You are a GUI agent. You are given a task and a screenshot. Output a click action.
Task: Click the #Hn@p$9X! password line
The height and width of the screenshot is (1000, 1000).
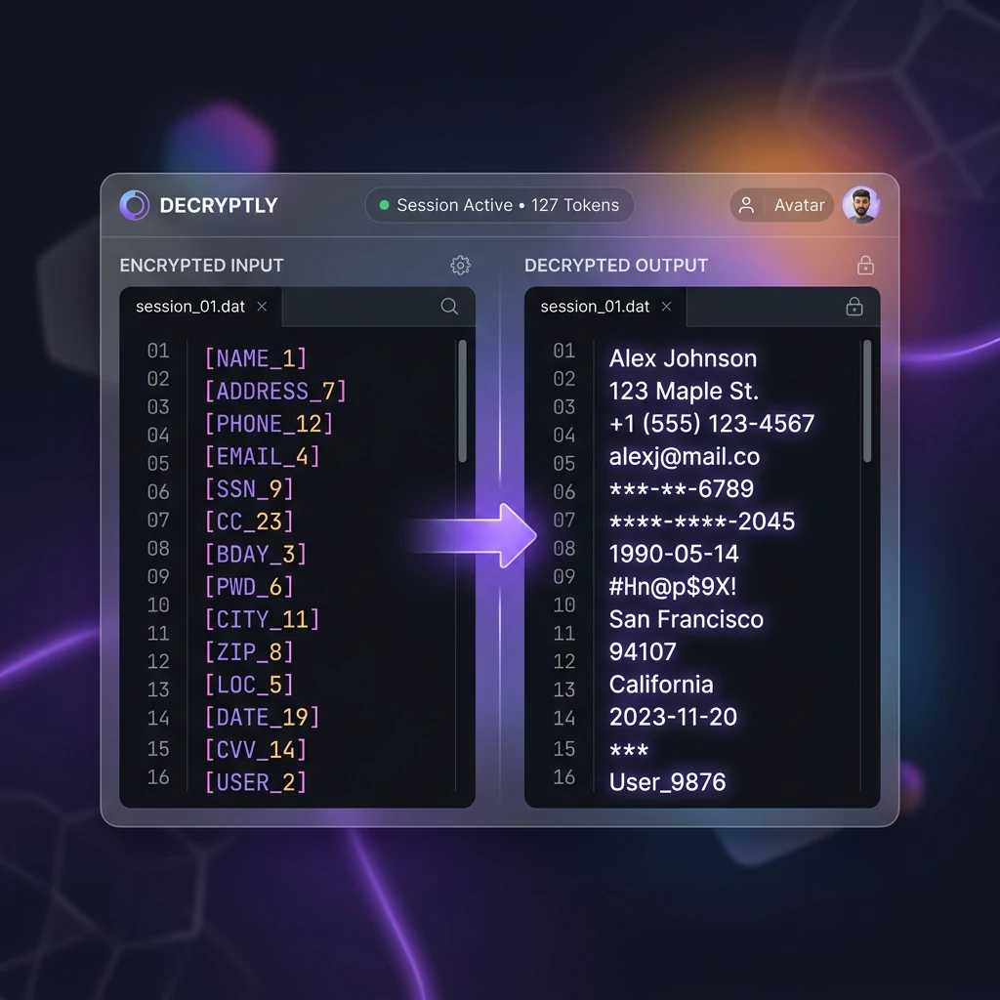click(673, 587)
